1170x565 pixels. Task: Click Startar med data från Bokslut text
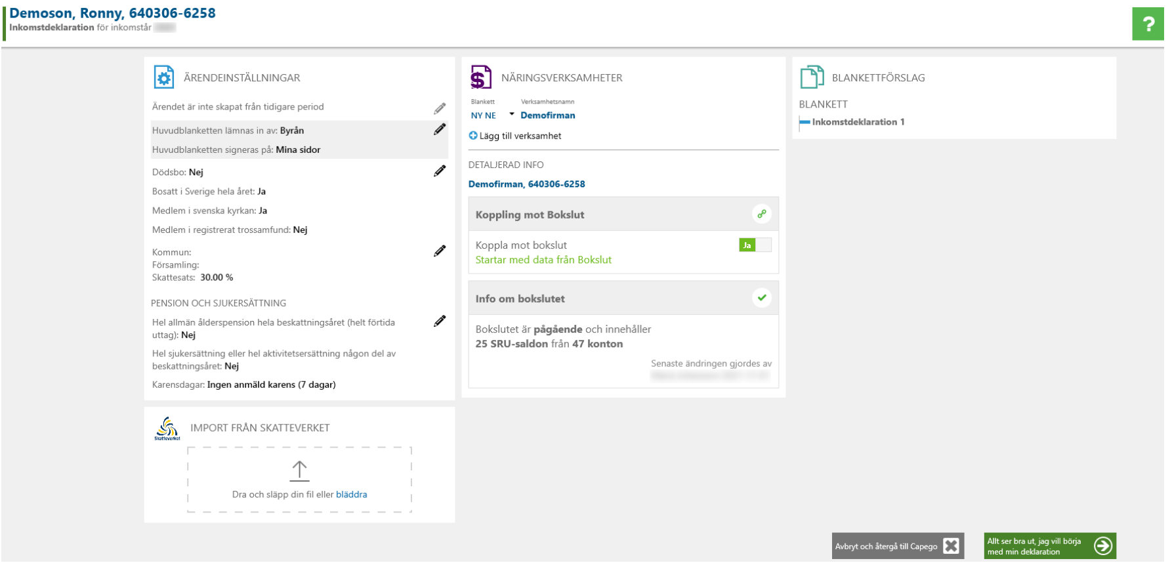(x=543, y=260)
